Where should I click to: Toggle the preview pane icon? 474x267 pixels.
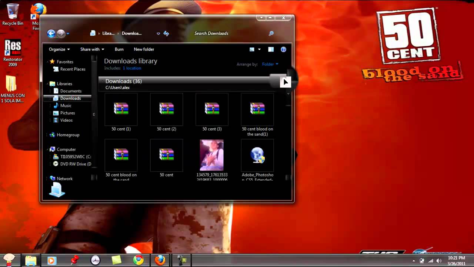pyautogui.click(x=271, y=49)
